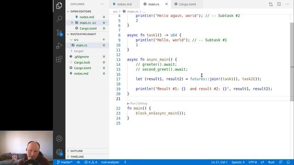
Task: Open editor more actions menu
Action: (287, 4)
